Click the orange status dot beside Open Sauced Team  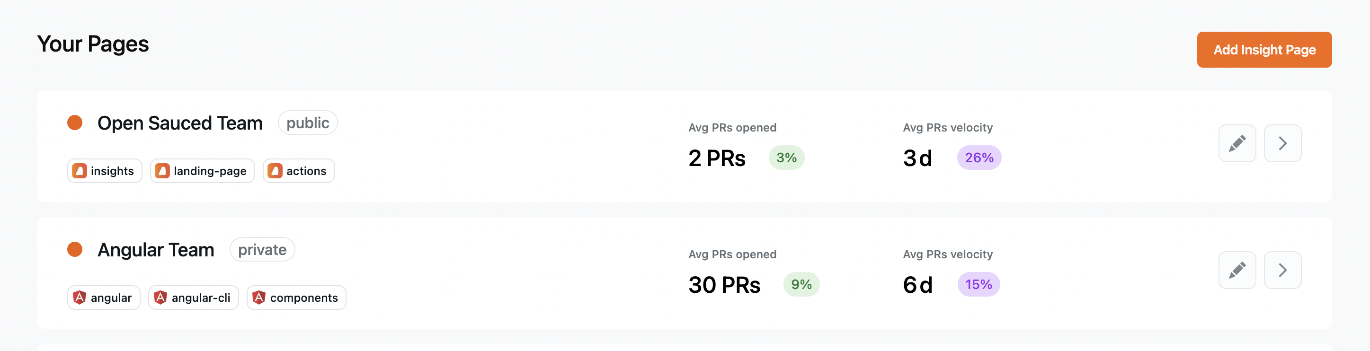[74, 123]
